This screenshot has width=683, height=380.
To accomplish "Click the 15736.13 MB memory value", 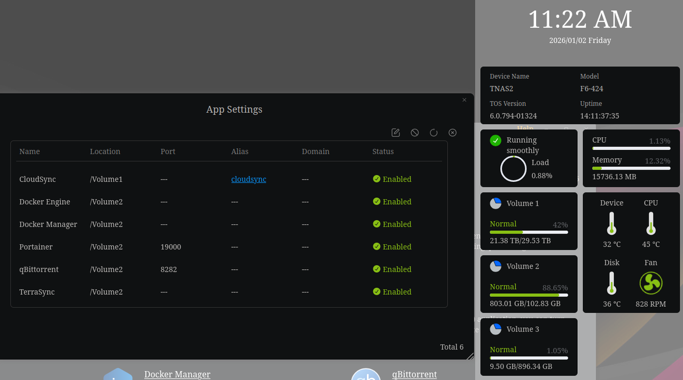I will click(x=614, y=176).
